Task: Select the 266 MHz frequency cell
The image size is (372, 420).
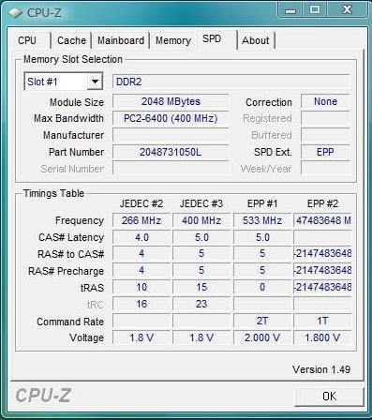Action: [x=141, y=220]
